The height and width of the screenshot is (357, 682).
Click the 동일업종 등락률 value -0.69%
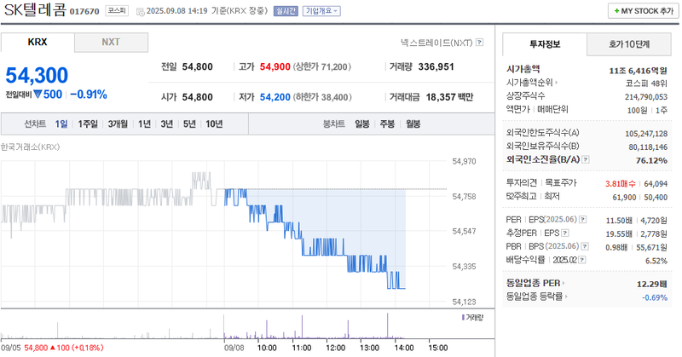click(x=655, y=297)
